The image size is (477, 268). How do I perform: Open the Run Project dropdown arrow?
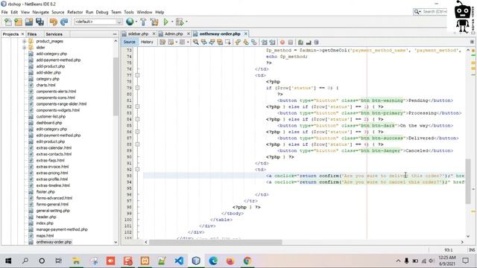click(172, 22)
